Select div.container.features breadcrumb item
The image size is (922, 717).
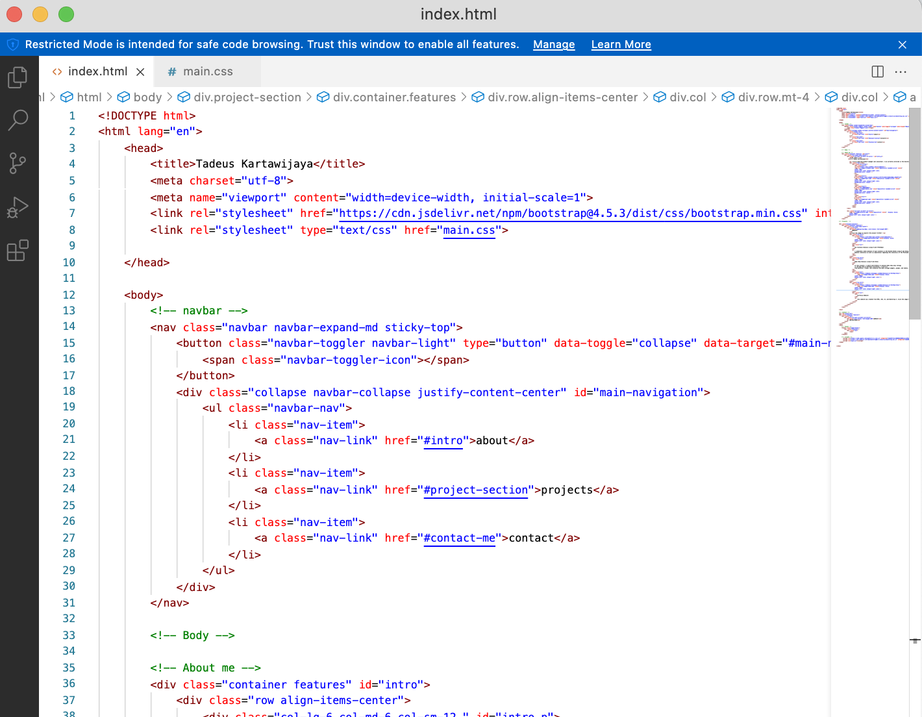tap(394, 97)
